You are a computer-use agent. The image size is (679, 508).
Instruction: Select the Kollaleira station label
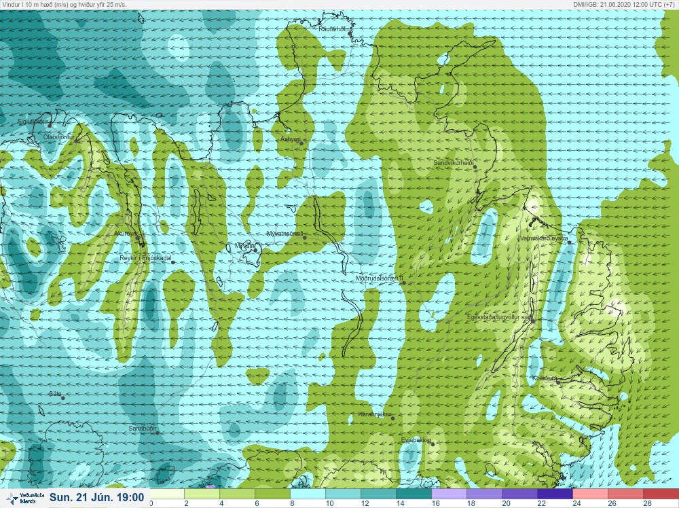coord(545,378)
